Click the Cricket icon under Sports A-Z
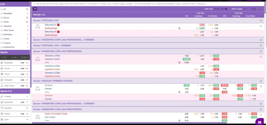Viewport: 267px width, 125px height. 2,114
